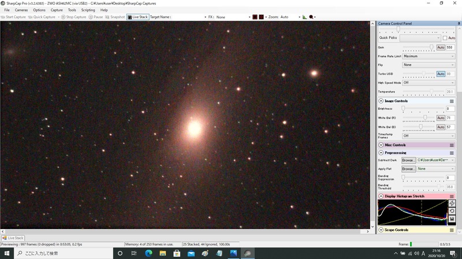Open the image histogram icon in toolbar
Screen dimensions: 462x259
tap(304, 17)
